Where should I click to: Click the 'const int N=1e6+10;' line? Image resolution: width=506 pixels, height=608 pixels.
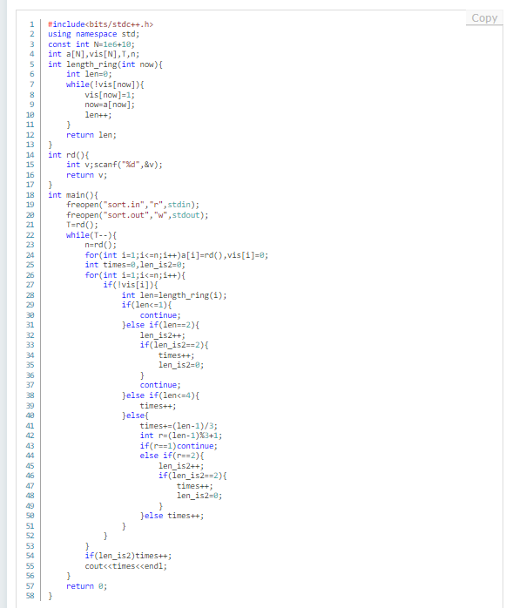point(91,44)
